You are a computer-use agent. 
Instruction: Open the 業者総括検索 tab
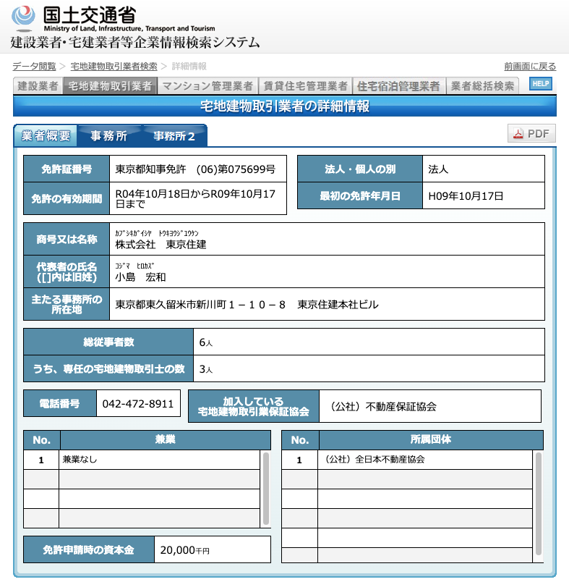[x=483, y=86]
